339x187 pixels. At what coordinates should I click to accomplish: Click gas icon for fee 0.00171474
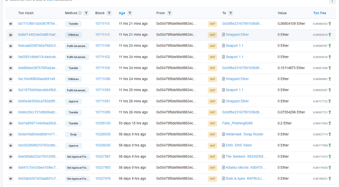330,156
